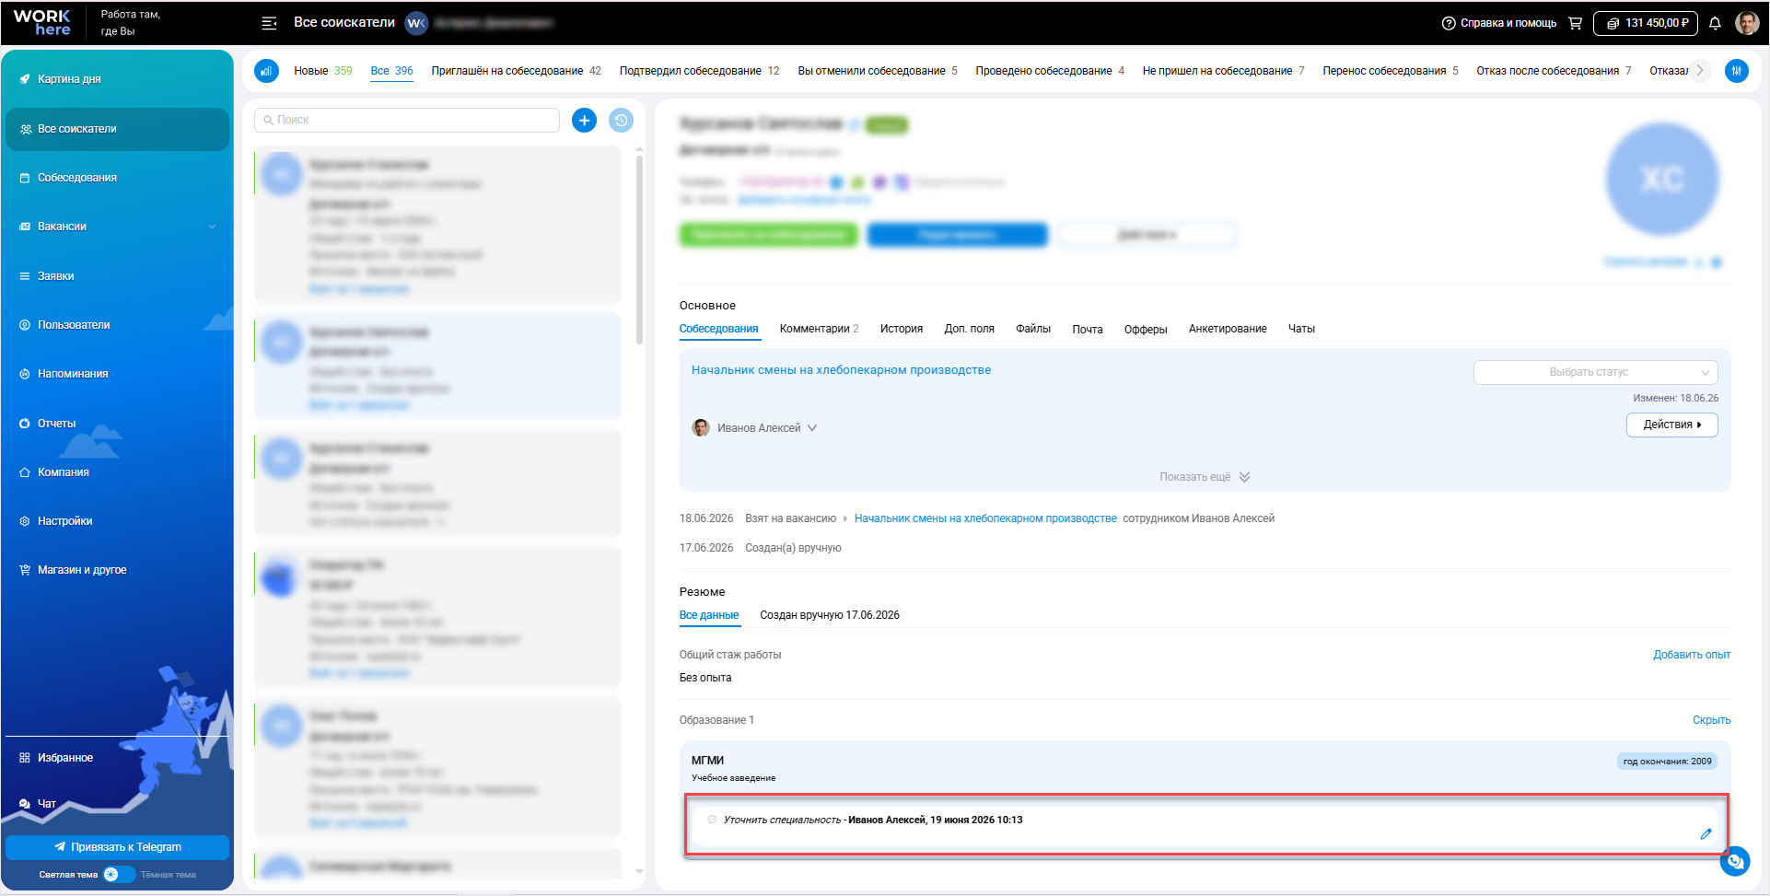Viewport: 1770px width, 896px height.
Task: Click the blue add candidate plus button
Action: (x=584, y=120)
